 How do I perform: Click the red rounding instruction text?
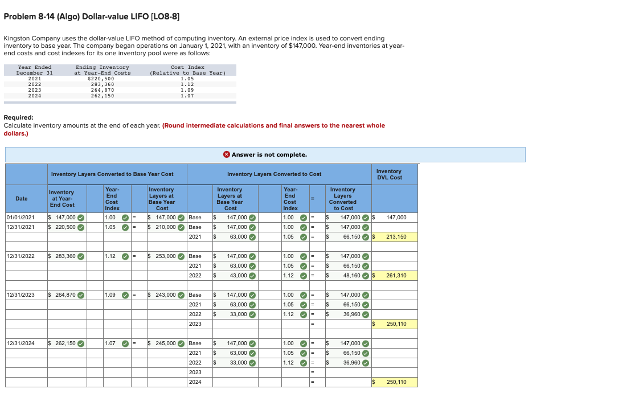point(194,129)
